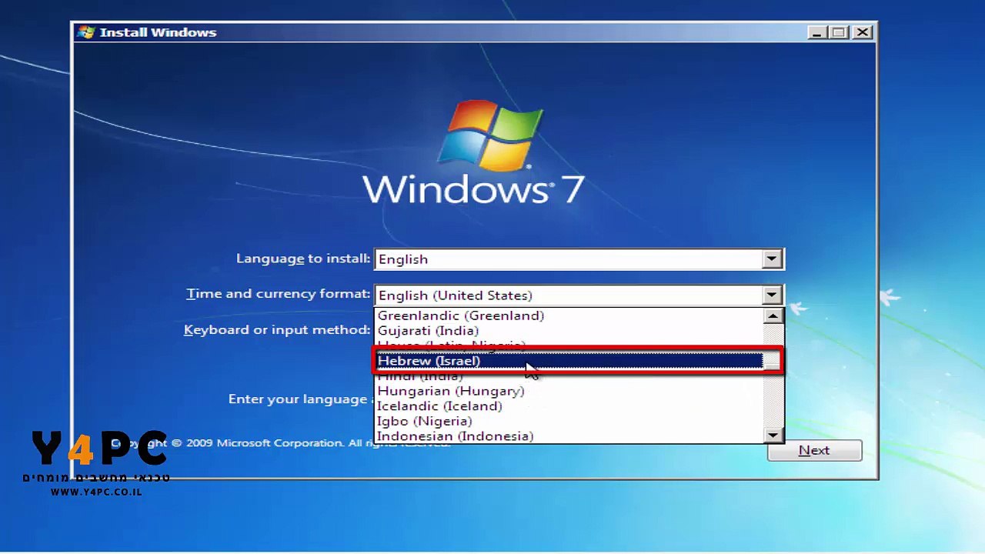Choose Igbo (Nigeria) from the list
The image size is (985, 554).
[570, 421]
